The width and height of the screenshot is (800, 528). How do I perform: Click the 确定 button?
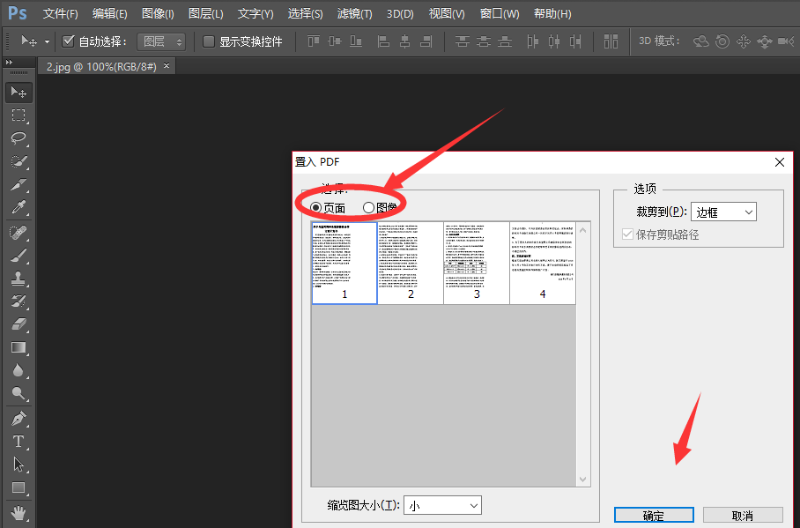click(654, 515)
